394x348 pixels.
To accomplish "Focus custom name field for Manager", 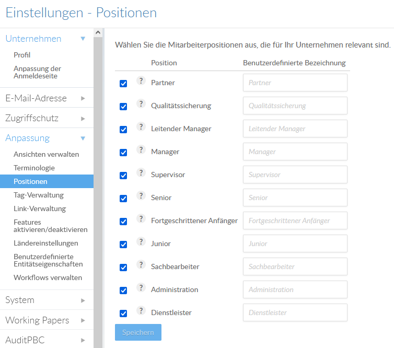I will (295, 152).
